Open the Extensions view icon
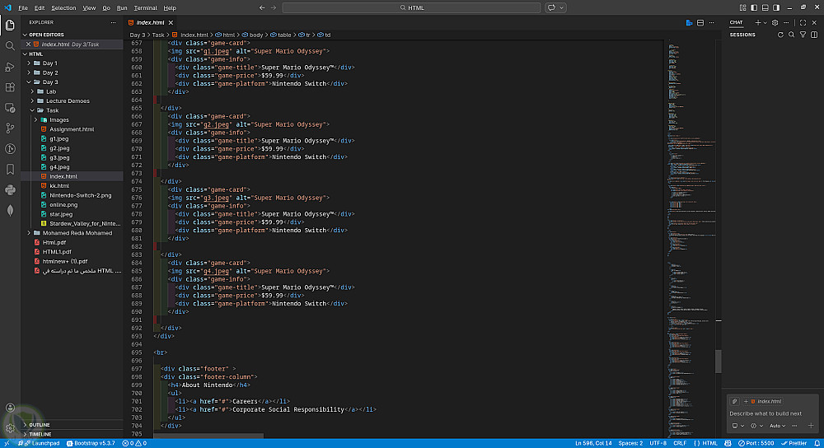 pyautogui.click(x=10, y=87)
